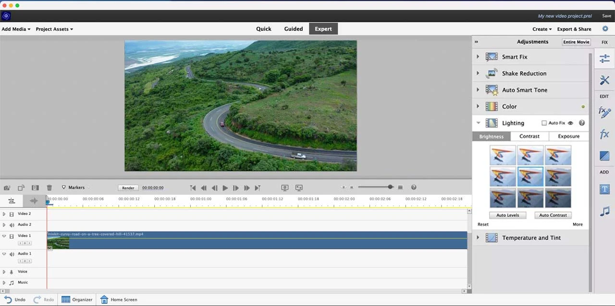Expand the Temperature and Tint section
Viewport: 615px width, 306px height.
tap(478, 237)
